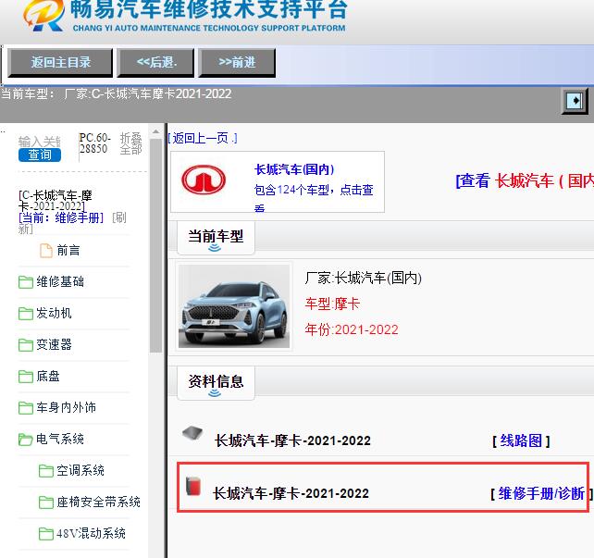Open the 48V混动系统 subfolder
594x558 pixels.
click(x=91, y=533)
